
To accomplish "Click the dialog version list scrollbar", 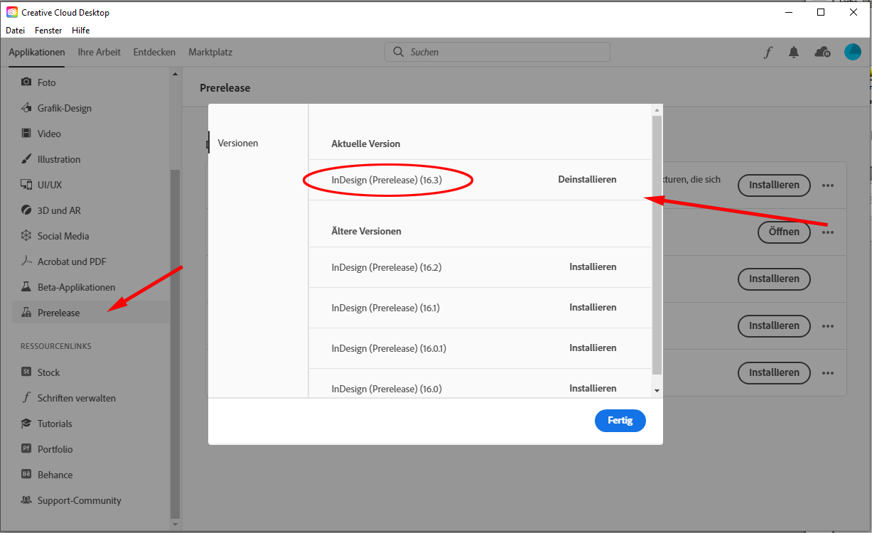I will pyautogui.click(x=657, y=245).
